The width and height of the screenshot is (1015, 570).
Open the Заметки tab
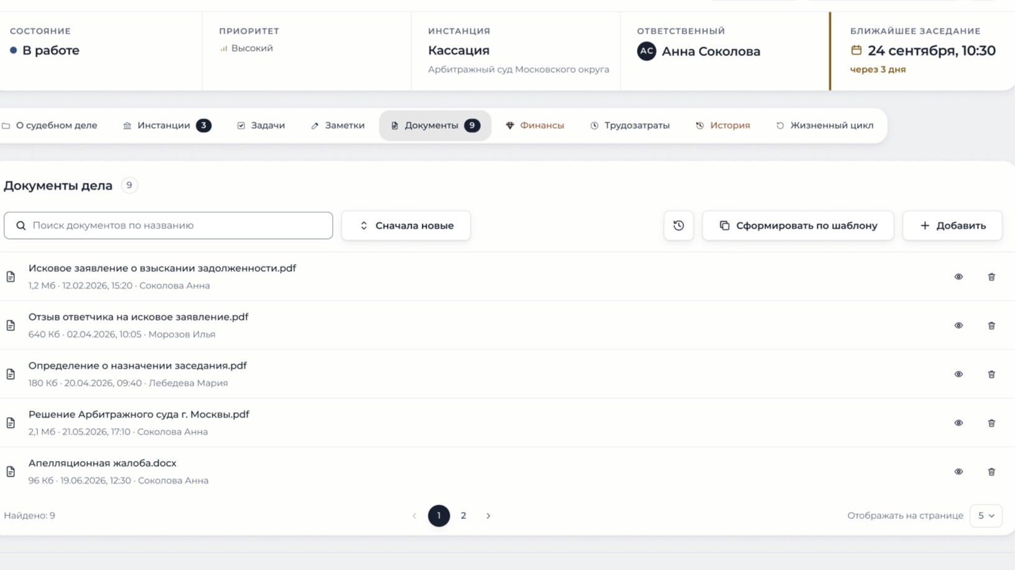[x=338, y=126]
